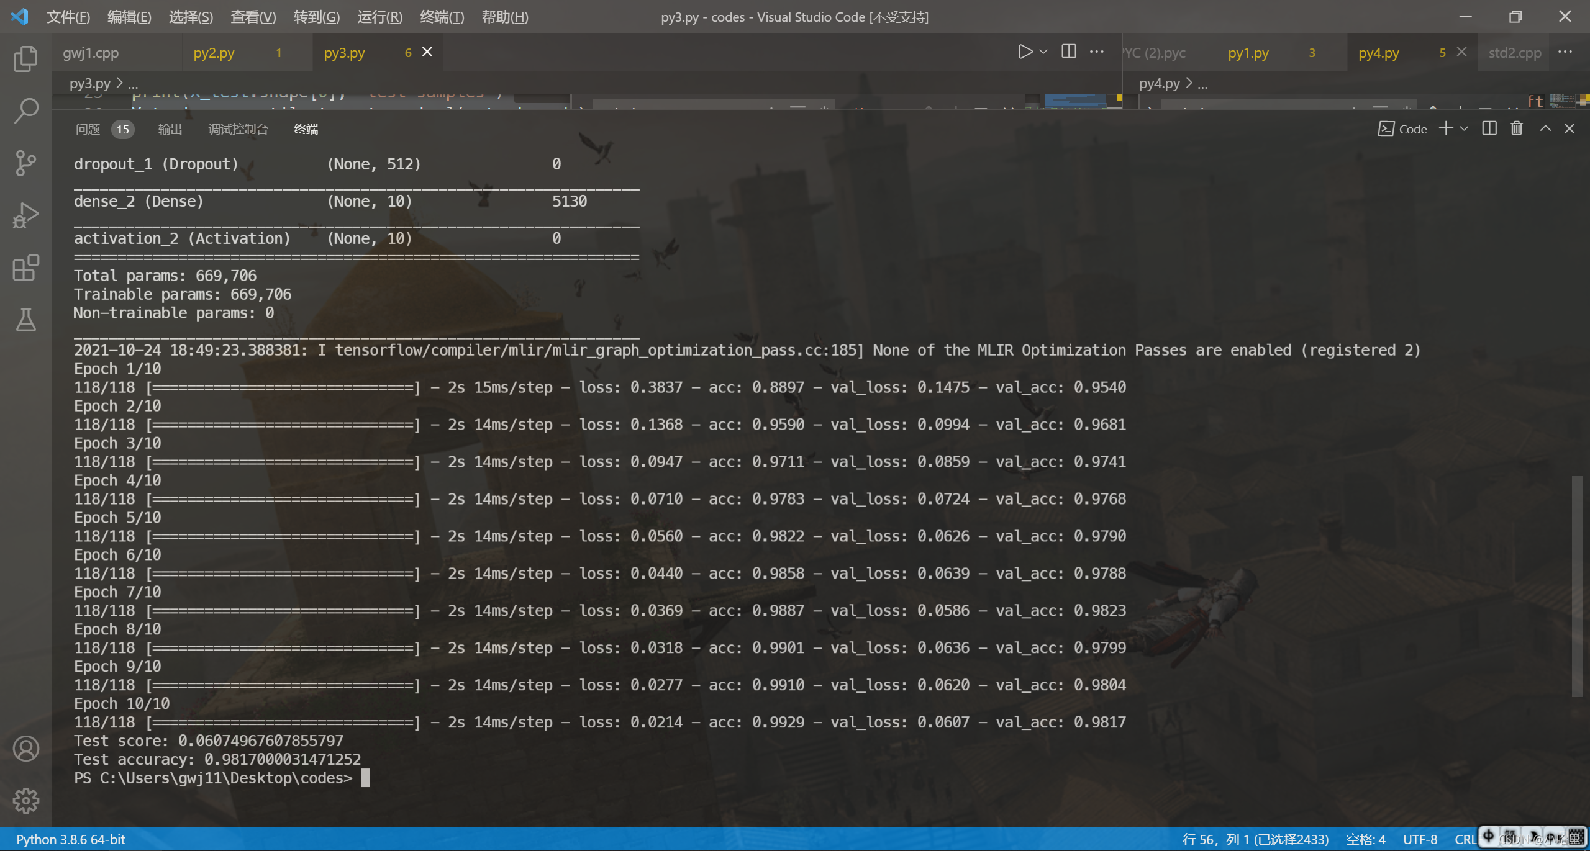
Task: Click the Accounts icon in activity bar
Action: click(x=25, y=749)
